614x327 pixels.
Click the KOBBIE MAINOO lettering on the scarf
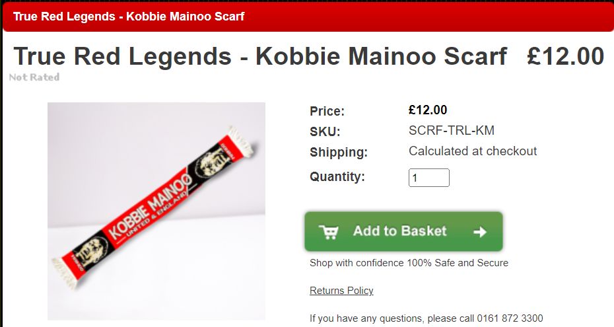click(x=151, y=206)
